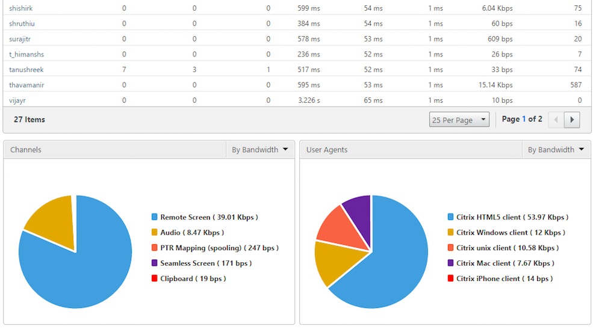Image resolution: width=596 pixels, height=332 pixels.
Task: Select the Clipboard legend entry
Action: 193,278
